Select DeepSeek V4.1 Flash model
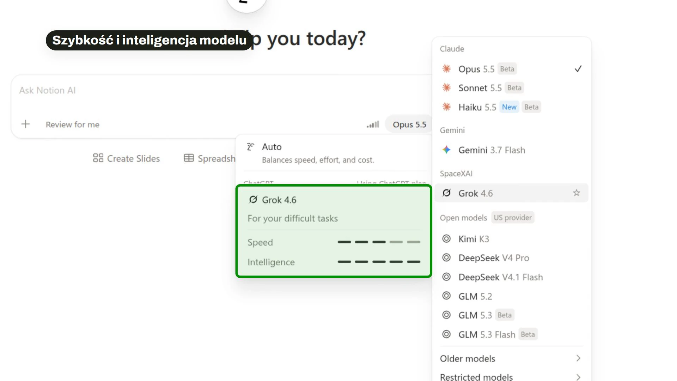The image size is (677, 381). click(x=511, y=277)
